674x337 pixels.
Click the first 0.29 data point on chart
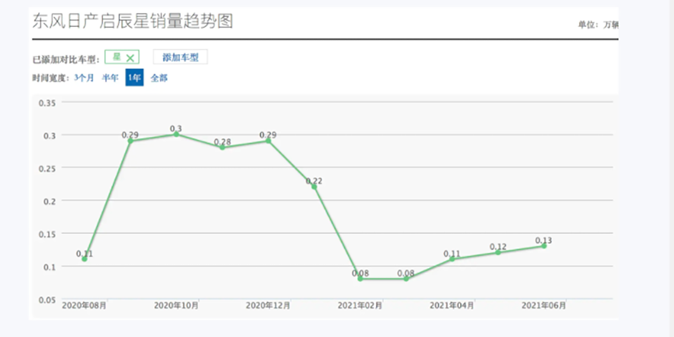click(130, 141)
